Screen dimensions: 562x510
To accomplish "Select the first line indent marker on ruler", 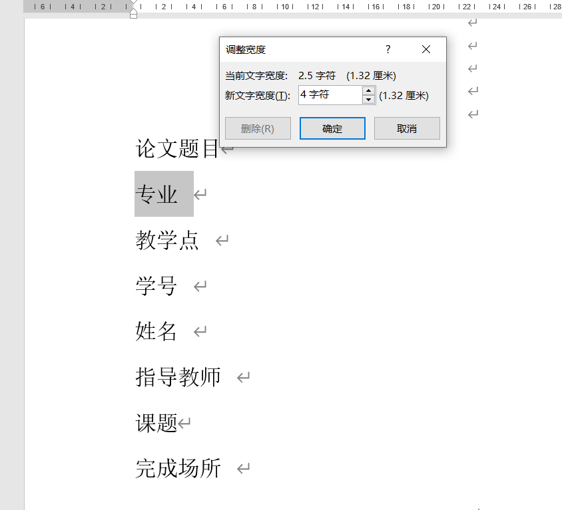I will 133,3.
